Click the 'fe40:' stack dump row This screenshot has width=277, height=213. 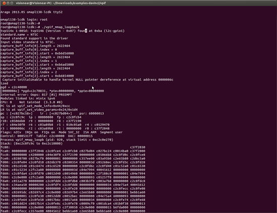click(73, 200)
